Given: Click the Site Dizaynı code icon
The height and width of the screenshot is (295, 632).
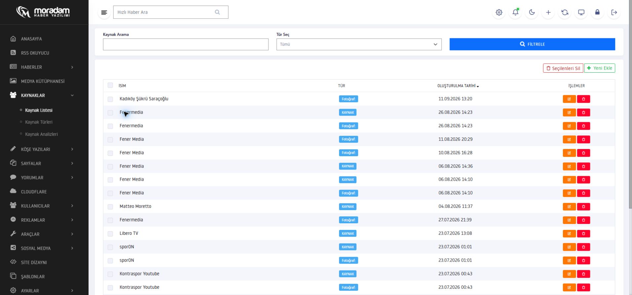Looking at the screenshot, I should 13,262.
